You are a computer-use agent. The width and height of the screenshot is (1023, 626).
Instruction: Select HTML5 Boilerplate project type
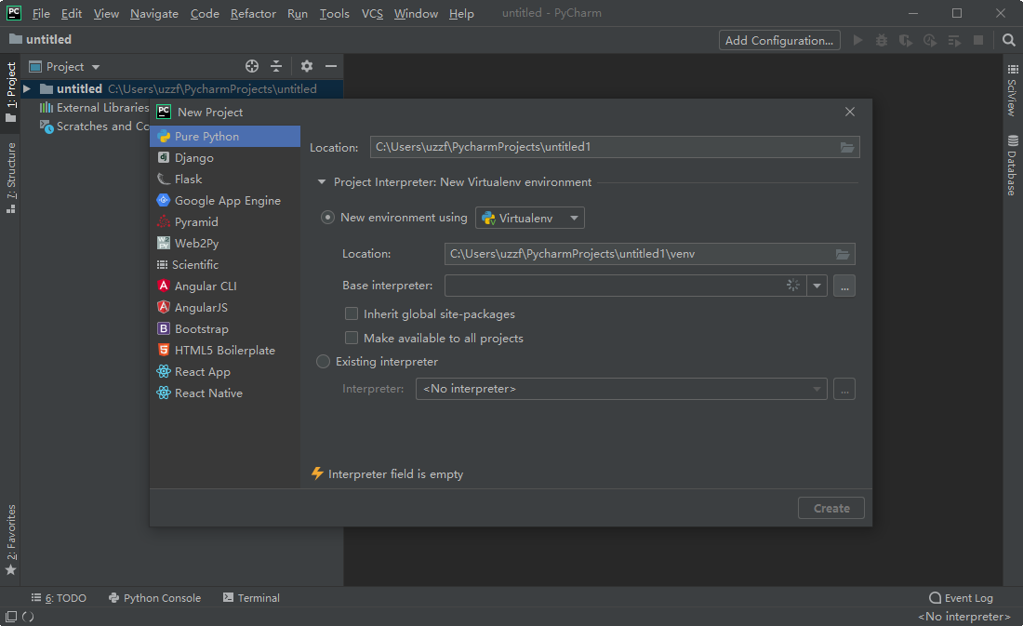click(x=225, y=351)
